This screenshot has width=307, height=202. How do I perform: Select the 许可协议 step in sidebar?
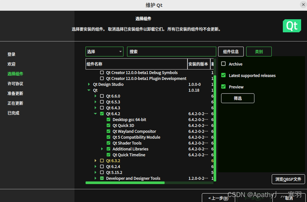tap(15, 84)
